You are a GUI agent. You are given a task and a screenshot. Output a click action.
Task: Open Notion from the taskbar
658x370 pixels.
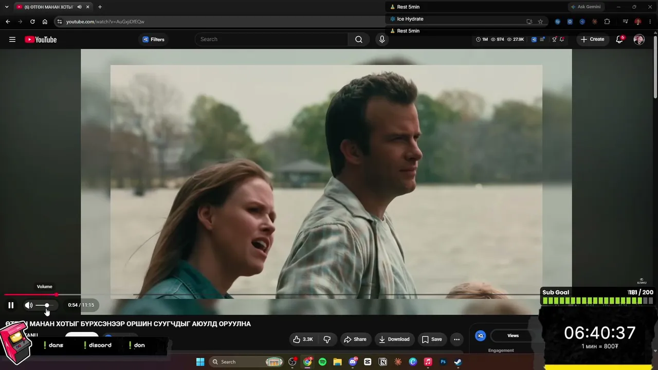(x=382, y=362)
